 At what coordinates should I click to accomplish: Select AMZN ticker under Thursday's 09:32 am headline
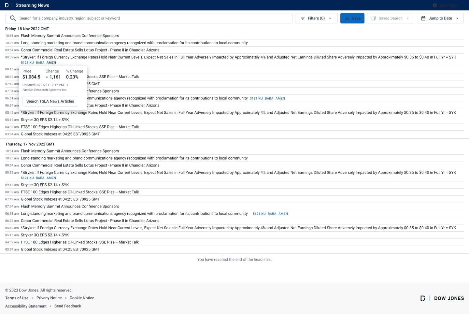pos(51,178)
